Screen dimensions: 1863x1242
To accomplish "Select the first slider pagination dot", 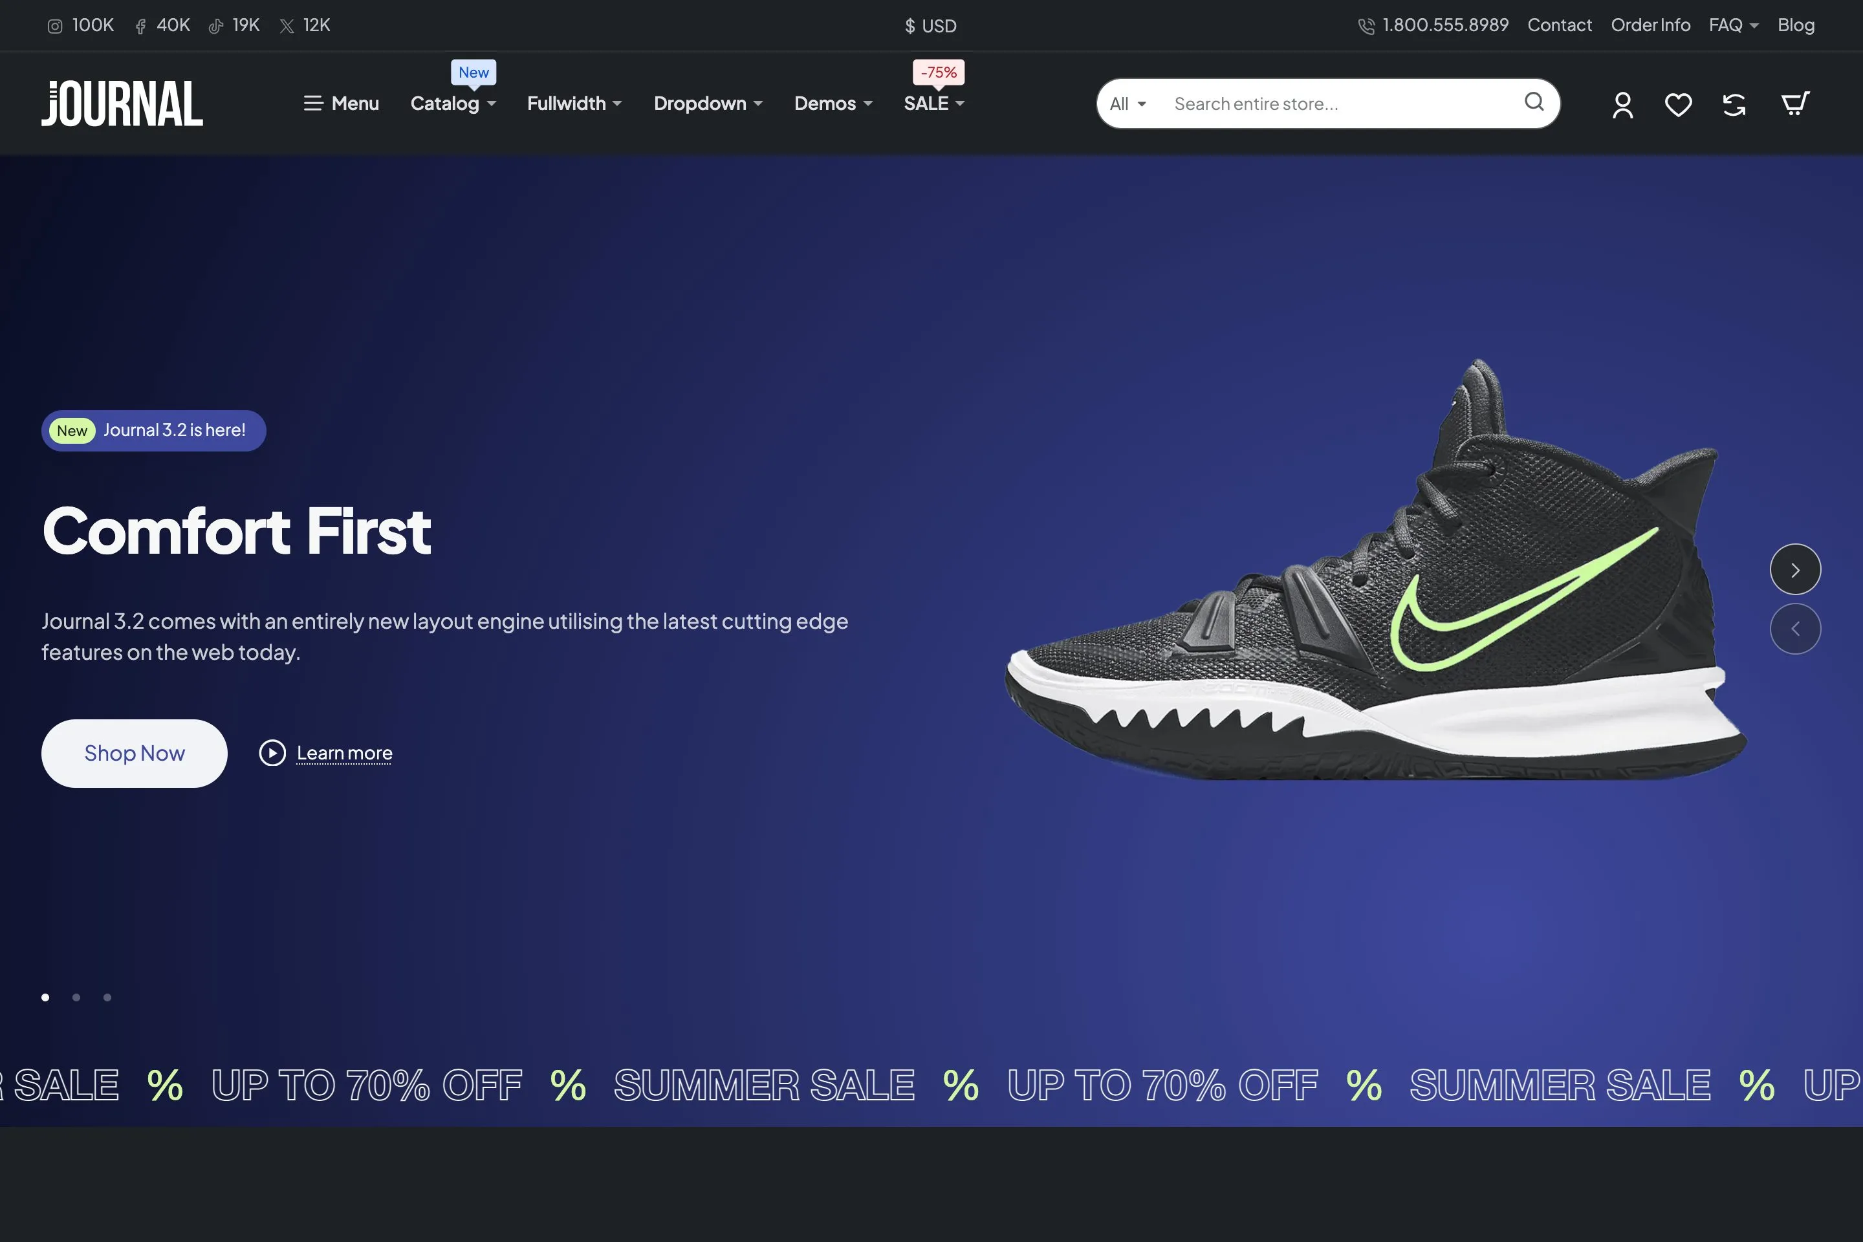I will [45, 997].
